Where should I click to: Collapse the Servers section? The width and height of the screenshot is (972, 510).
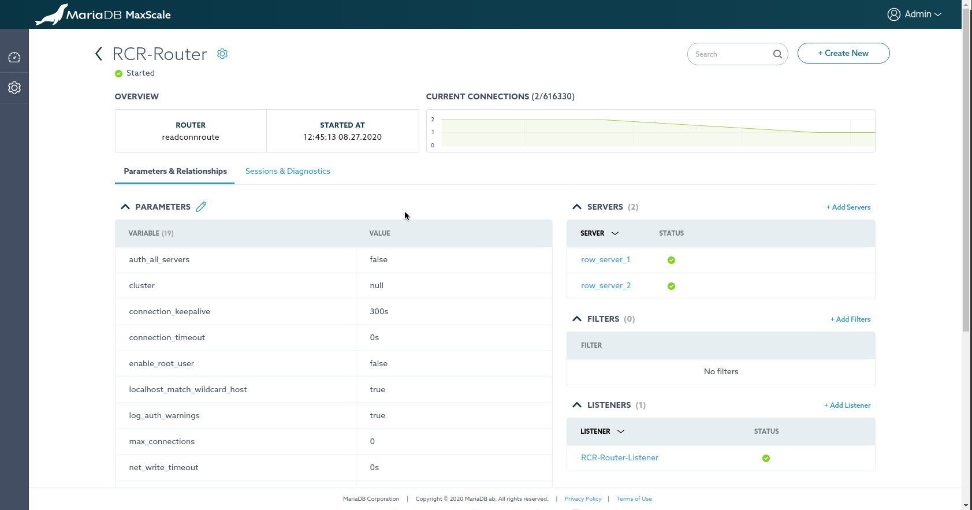coord(577,207)
